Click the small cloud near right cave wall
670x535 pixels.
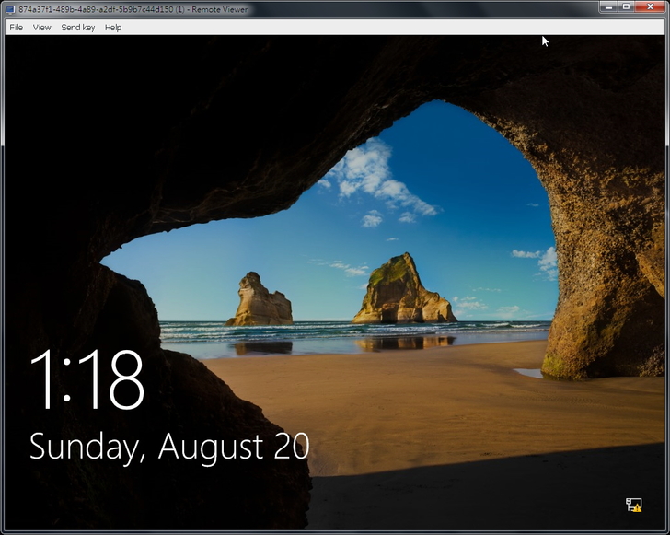541,259
